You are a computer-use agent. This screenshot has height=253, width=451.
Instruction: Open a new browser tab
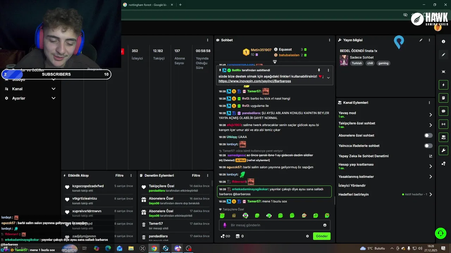click(180, 5)
